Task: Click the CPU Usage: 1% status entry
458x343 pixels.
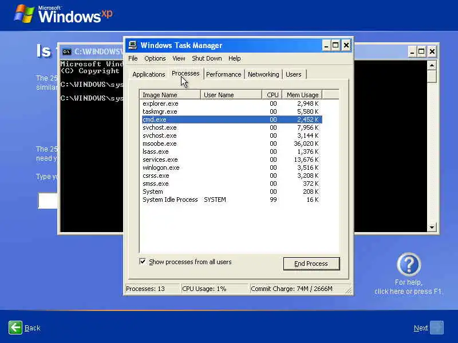Action: coord(214,289)
